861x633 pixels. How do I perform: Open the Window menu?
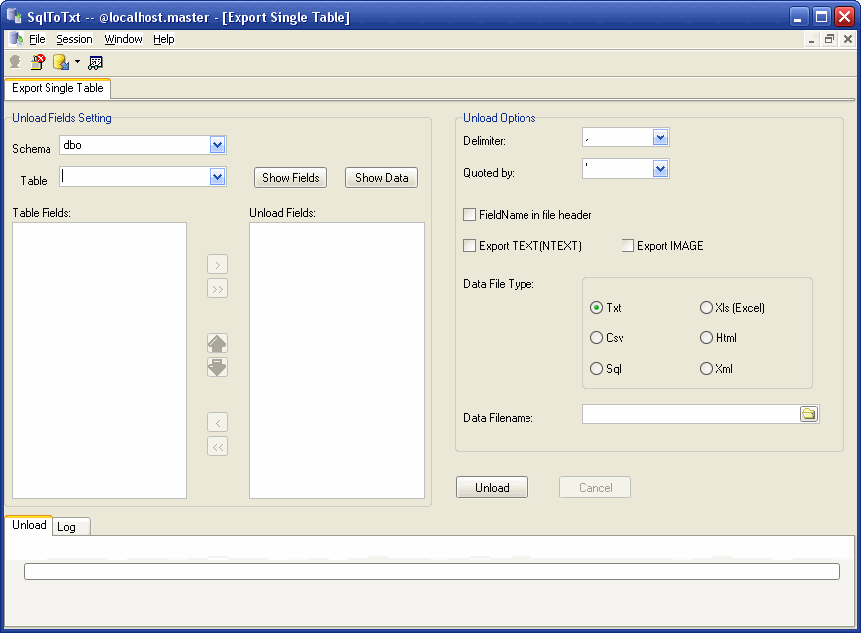click(123, 39)
